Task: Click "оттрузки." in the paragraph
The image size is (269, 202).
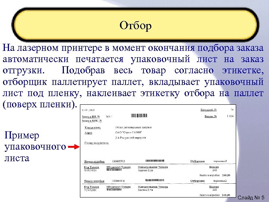Action: coord(24,71)
